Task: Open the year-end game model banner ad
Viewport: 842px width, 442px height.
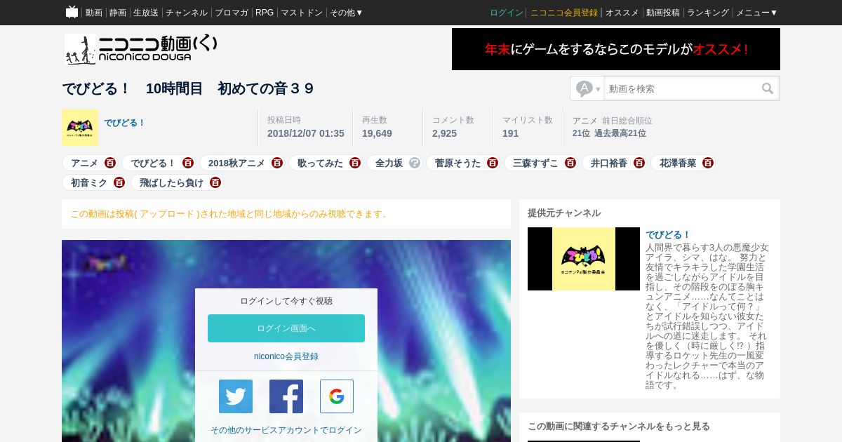Action: [x=616, y=49]
